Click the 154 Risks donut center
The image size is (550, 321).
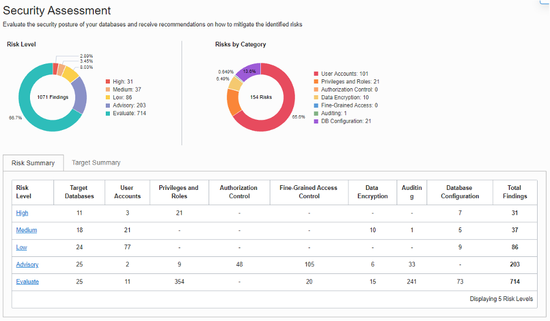tap(261, 97)
